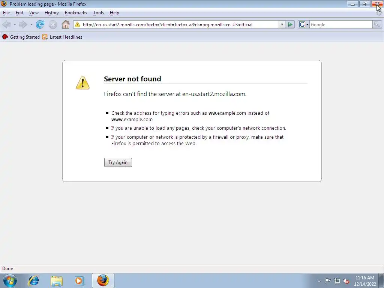The height and width of the screenshot is (288, 384).
Task: Open the Latest Headlines bookmark
Action: click(66, 37)
